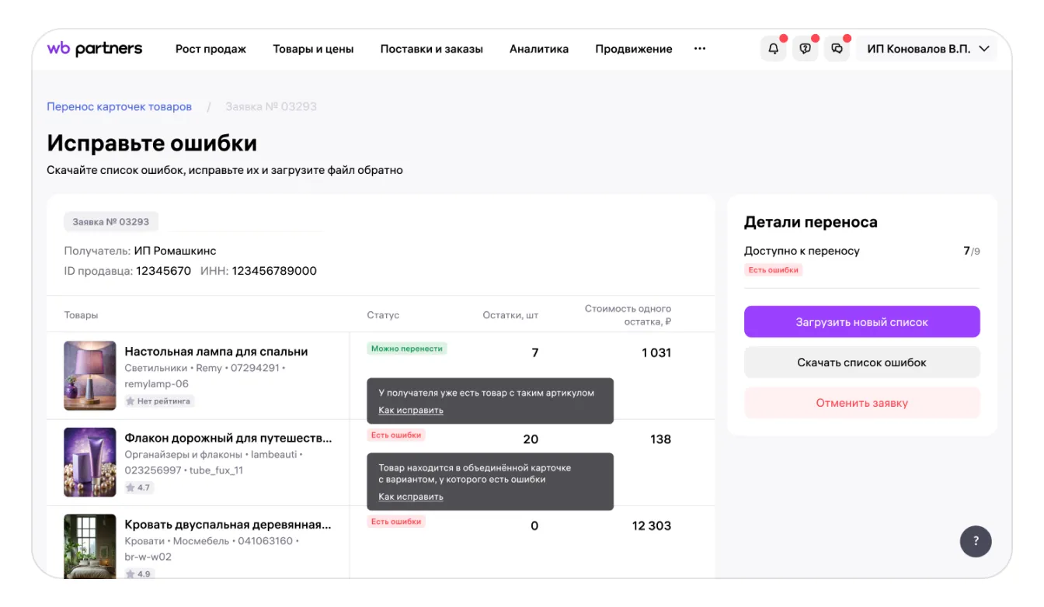
Task: Open the Поставки и заказы menu
Action: point(431,49)
